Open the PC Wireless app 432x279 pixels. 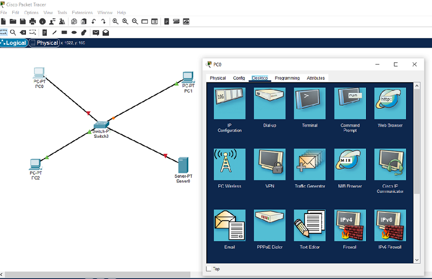230,164
